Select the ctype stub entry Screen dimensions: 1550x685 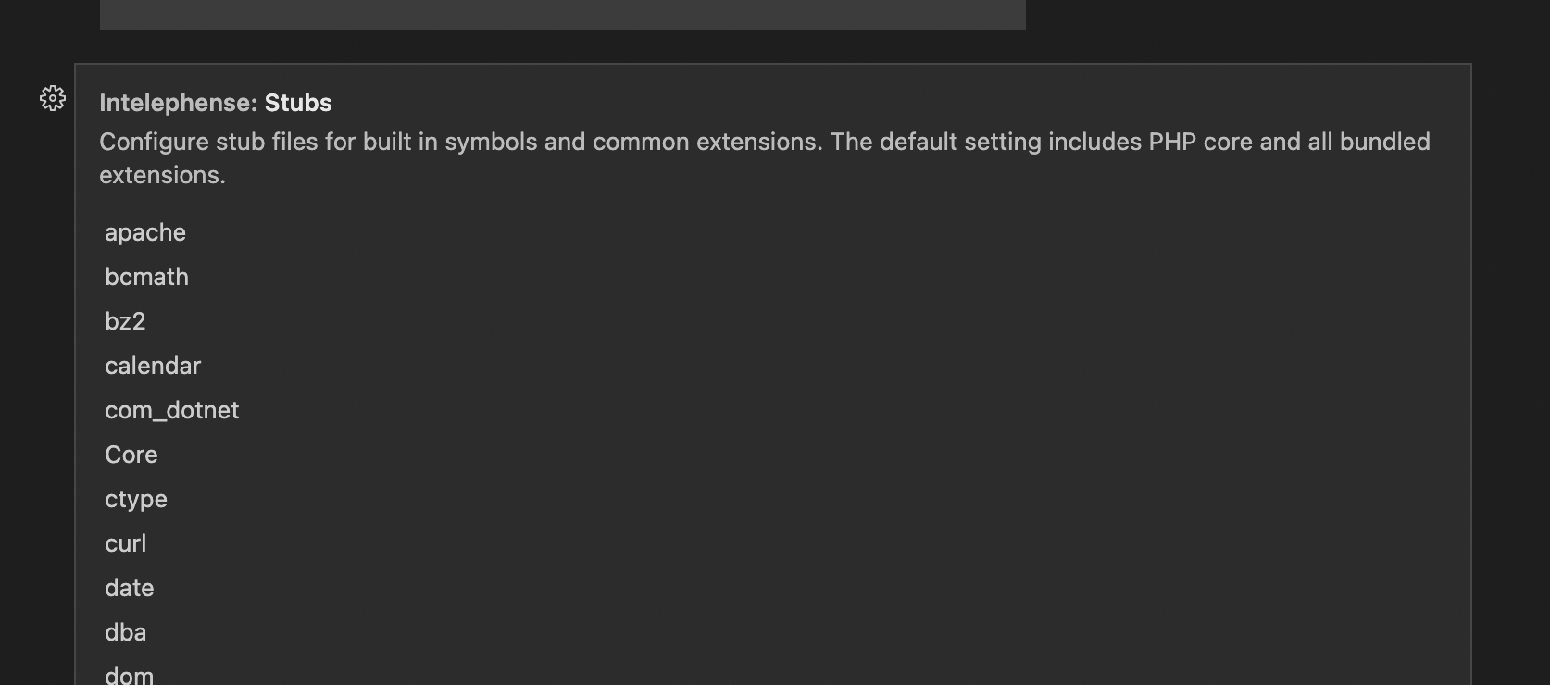(135, 499)
